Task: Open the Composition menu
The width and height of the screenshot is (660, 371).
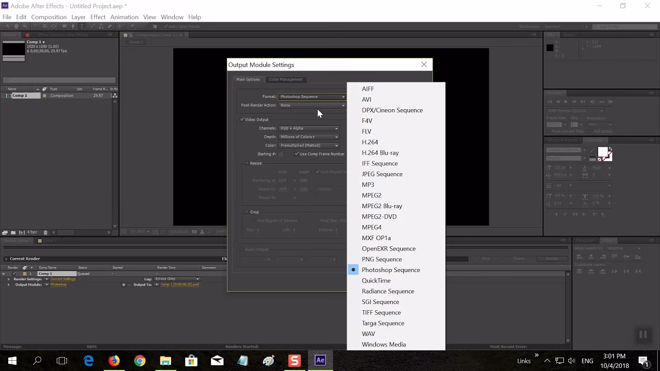Action: 48,17
